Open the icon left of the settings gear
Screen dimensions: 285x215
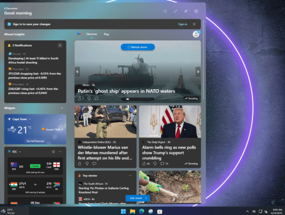pos(186,11)
